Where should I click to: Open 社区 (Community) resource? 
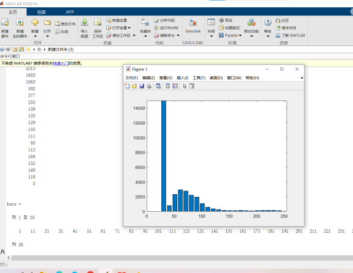point(282,20)
